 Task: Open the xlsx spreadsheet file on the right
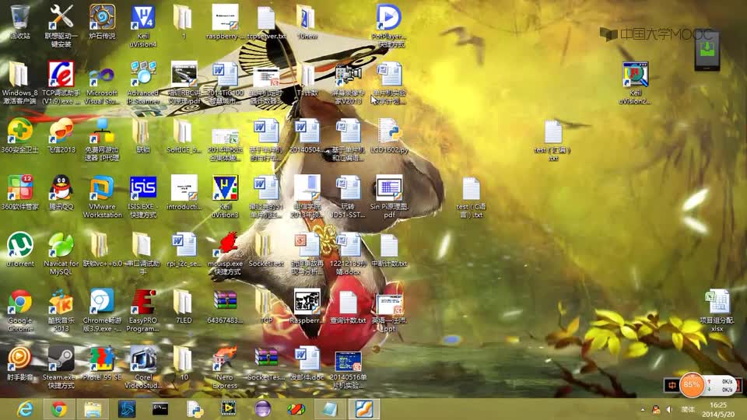717,310
